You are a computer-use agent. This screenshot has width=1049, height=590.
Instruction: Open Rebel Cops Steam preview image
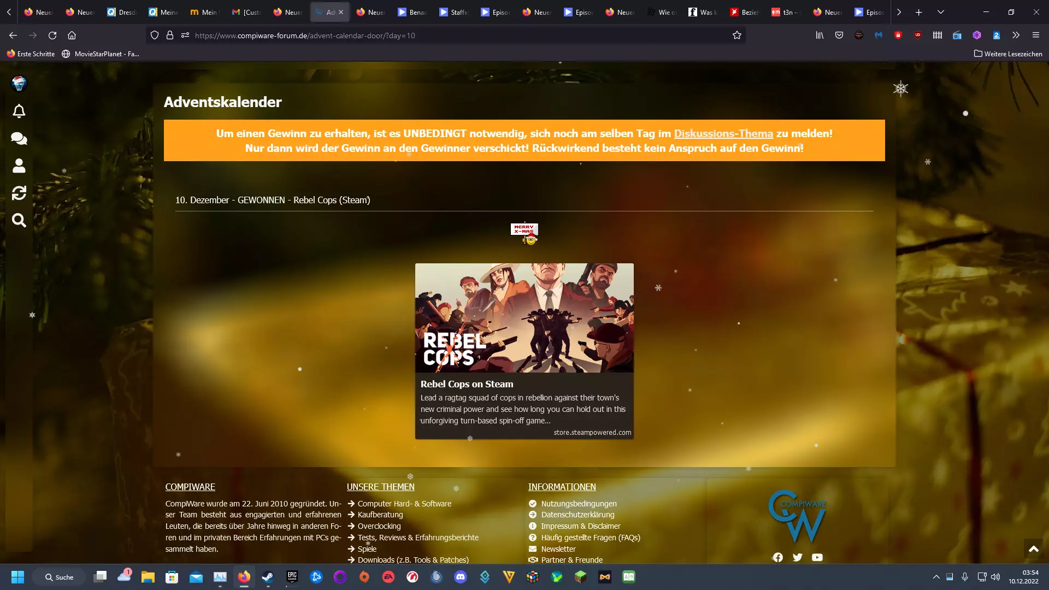click(524, 318)
